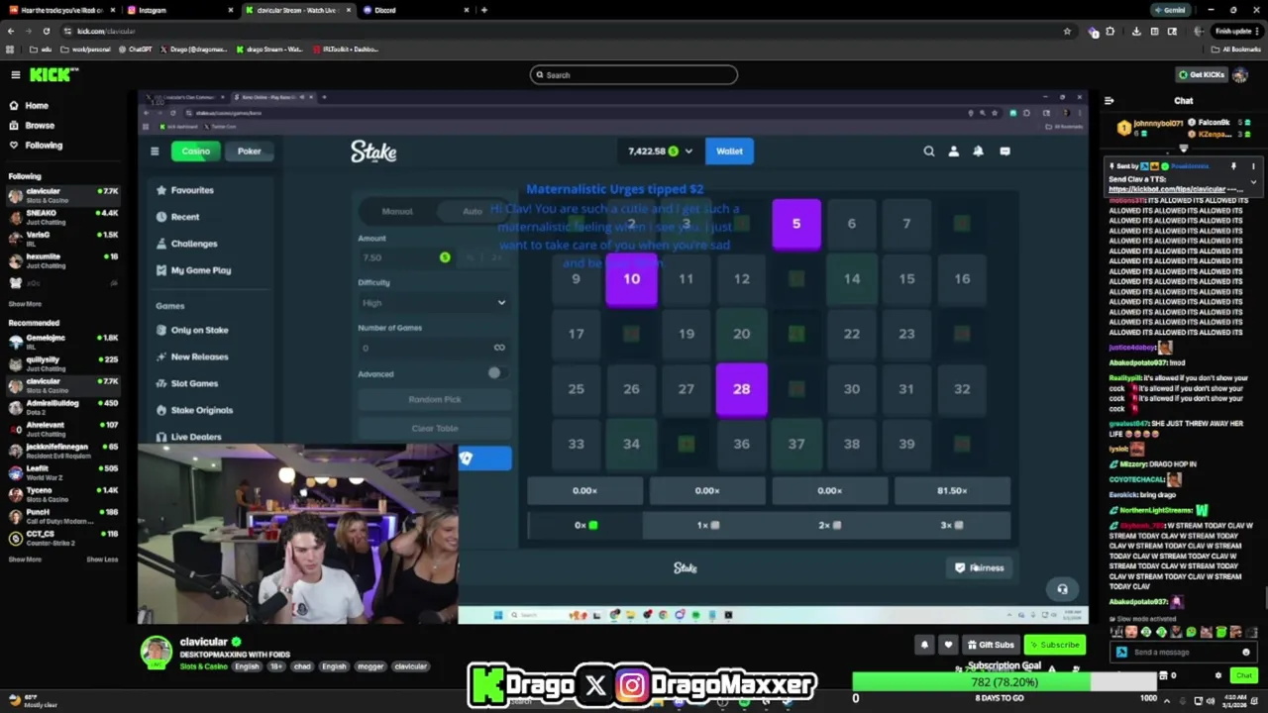The image size is (1268, 713).
Task: Open the Stake user profile icon
Action: coord(953,152)
